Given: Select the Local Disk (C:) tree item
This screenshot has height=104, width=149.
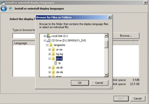Looking at the screenshot, I should (60, 36).
